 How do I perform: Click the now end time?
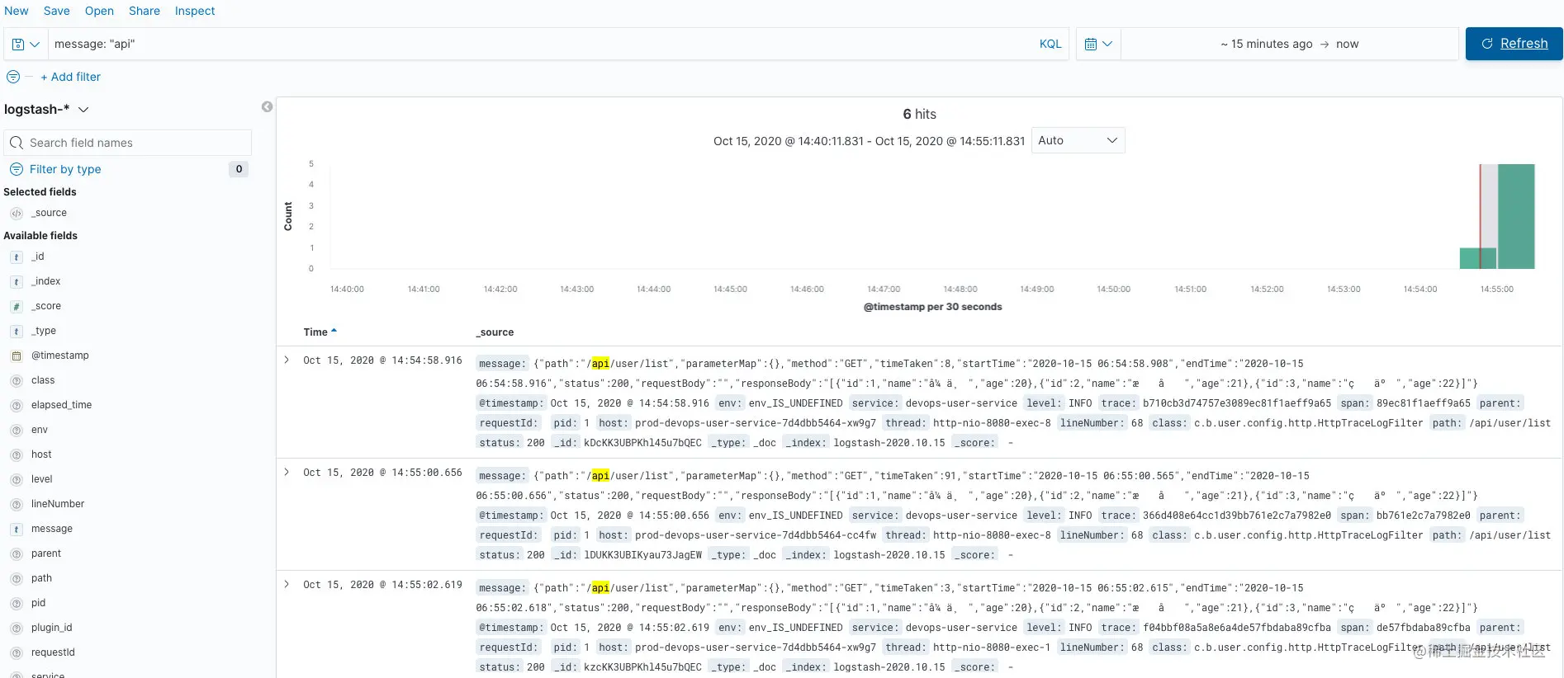click(1347, 45)
